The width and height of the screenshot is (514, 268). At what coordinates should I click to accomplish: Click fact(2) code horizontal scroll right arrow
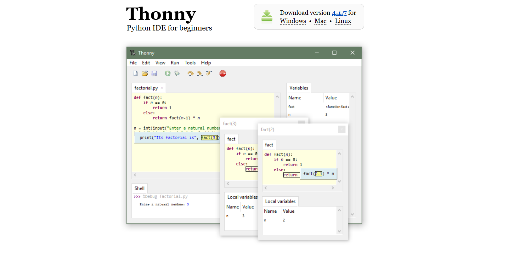pyautogui.click(x=333, y=188)
